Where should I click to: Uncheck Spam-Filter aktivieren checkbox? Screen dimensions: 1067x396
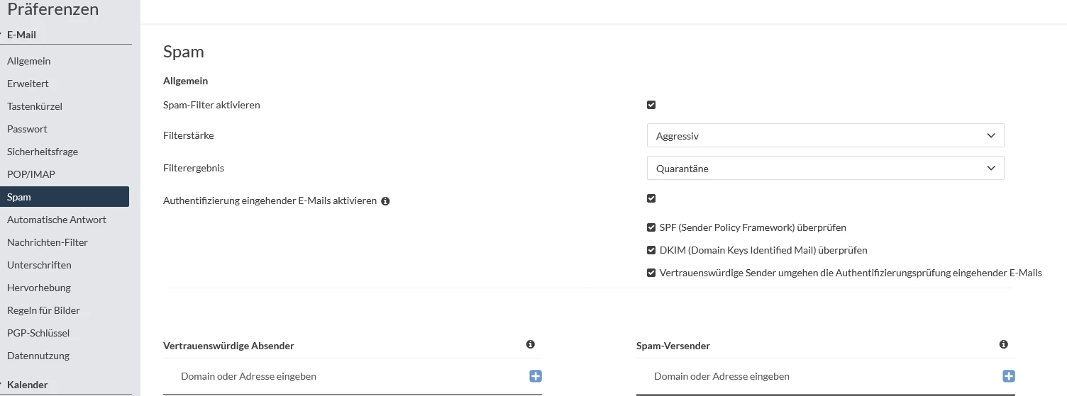[x=651, y=105]
